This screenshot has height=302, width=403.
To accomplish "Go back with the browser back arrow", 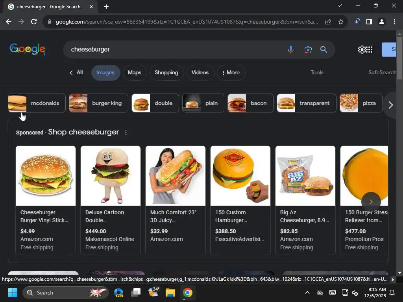I will 9,22.
